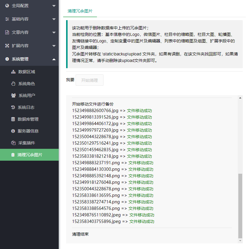Expand the 全局配置 menu section
This screenshot has width=249, height=249.
pyautogui.click(x=30, y=5)
